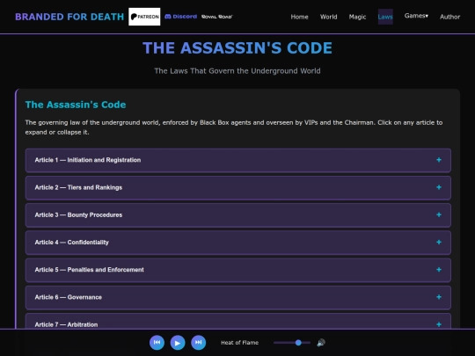Image resolution: width=475 pixels, height=356 pixels.
Task: Go to the Home page
Action: coord(299,17)
